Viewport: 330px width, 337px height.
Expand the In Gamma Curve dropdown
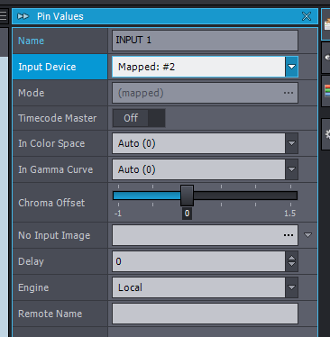tap(291, 169)
